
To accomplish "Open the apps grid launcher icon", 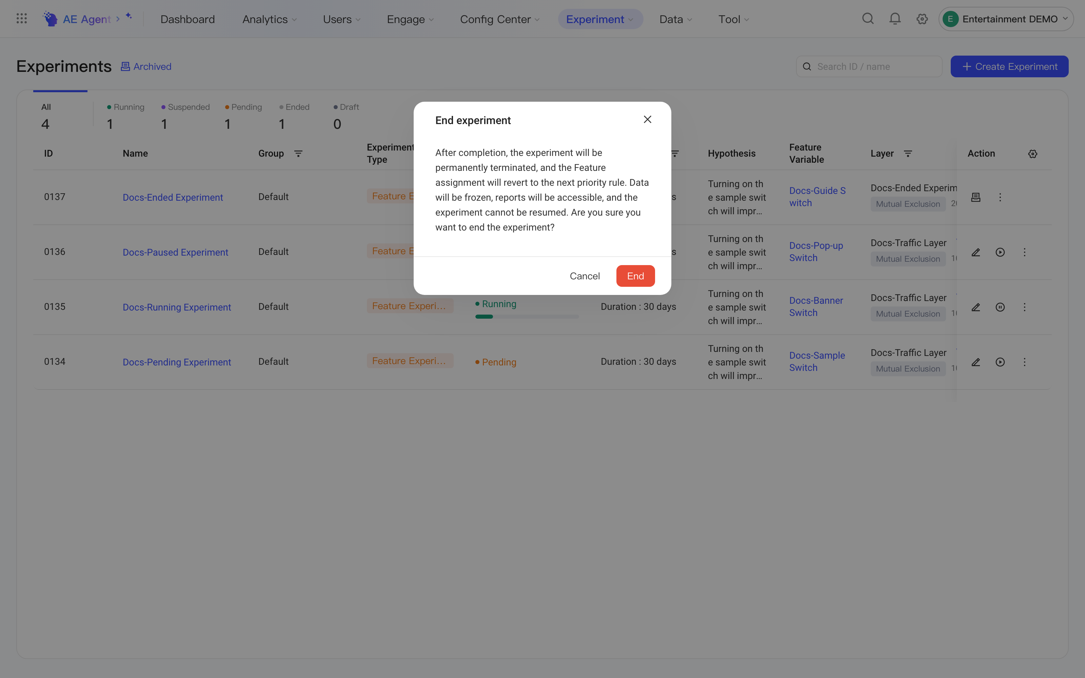I will [21, 19].
